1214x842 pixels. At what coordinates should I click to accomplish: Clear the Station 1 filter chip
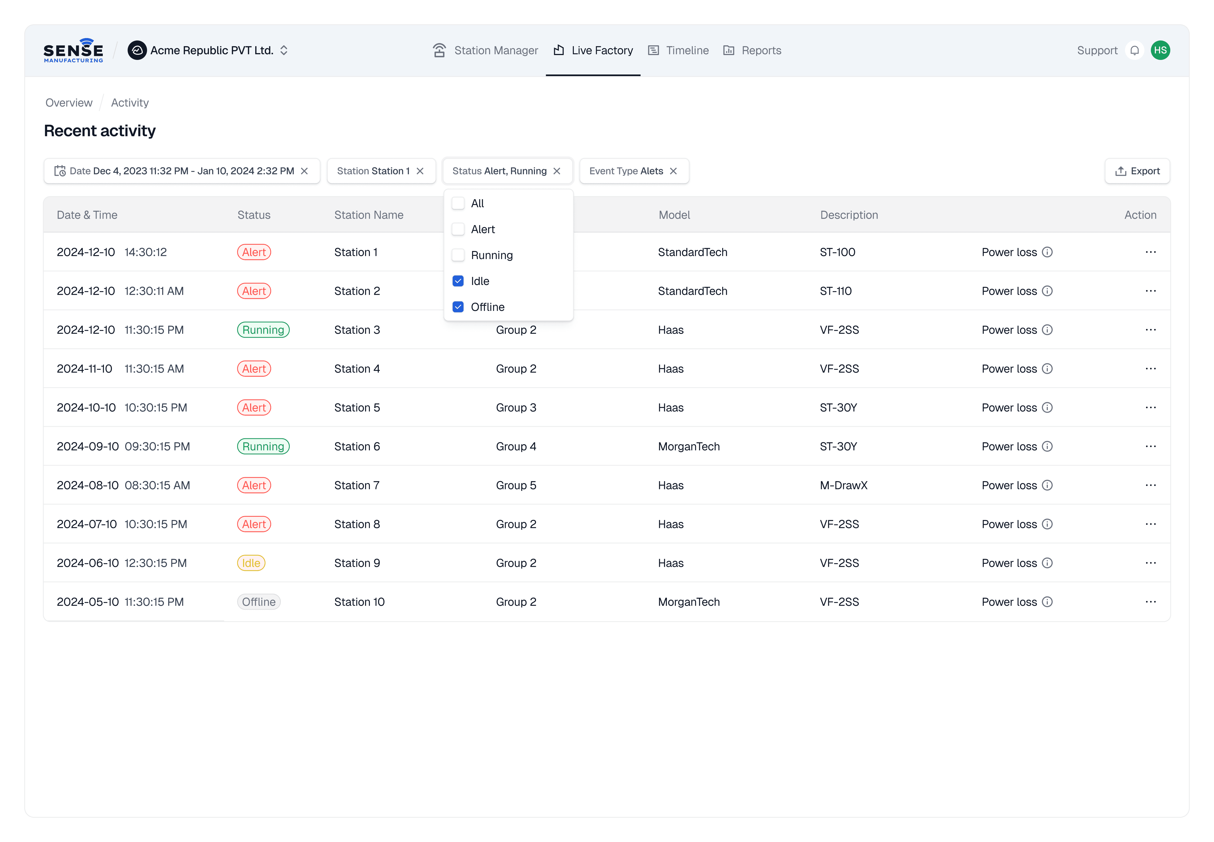tap(420, 171)
